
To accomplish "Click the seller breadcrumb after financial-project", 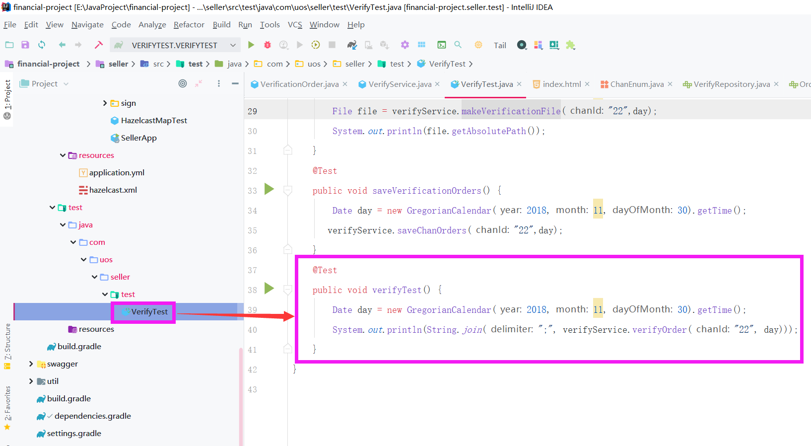I will [118, 64].
